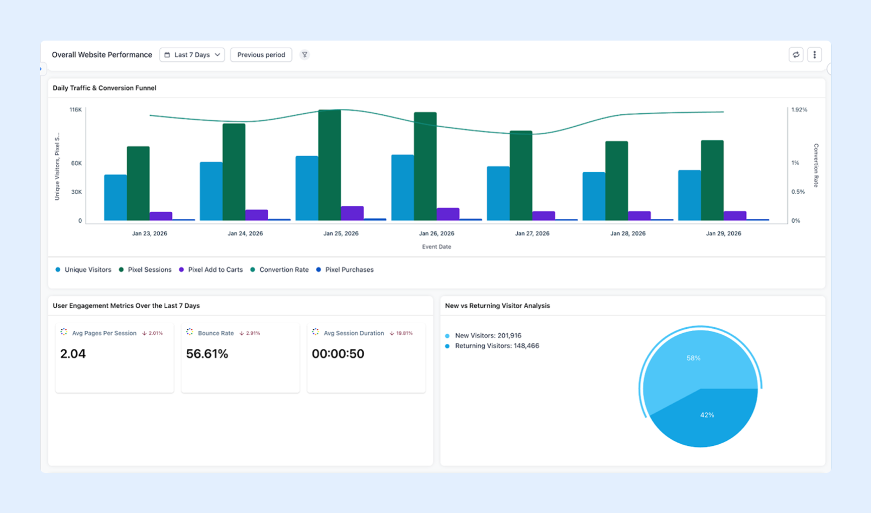Open the three-dot more options menu
The width and height of the screenshot is (871, 513).
pos(814,55)
